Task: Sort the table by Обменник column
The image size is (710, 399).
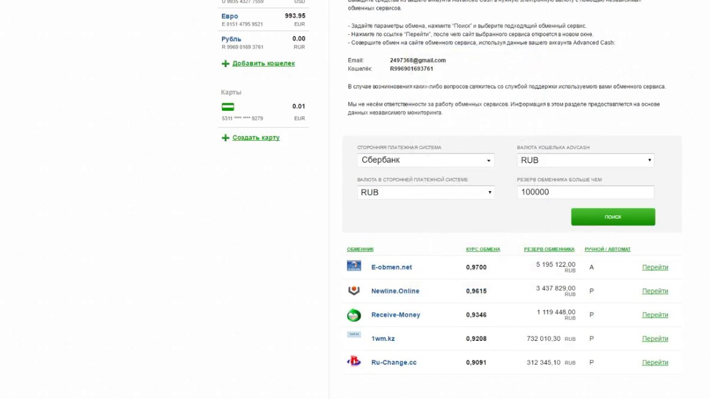Action: click(361, 249)
